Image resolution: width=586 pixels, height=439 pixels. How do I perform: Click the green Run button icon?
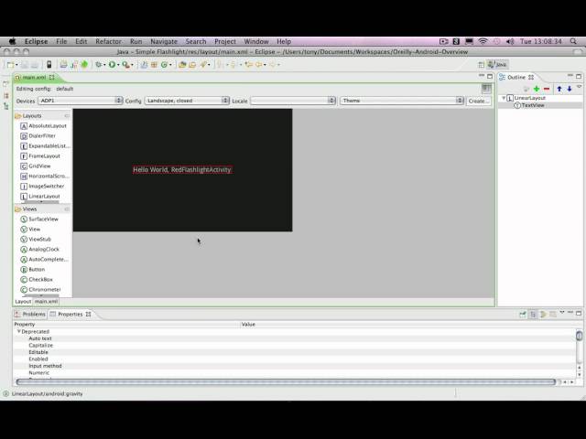112,65
